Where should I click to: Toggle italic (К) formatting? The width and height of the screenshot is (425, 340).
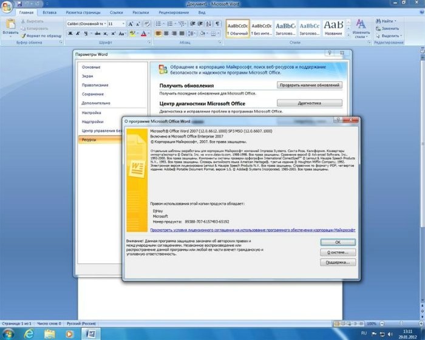point(78,33)
